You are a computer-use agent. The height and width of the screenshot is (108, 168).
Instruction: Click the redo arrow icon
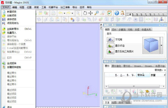[x=69, y=13]
